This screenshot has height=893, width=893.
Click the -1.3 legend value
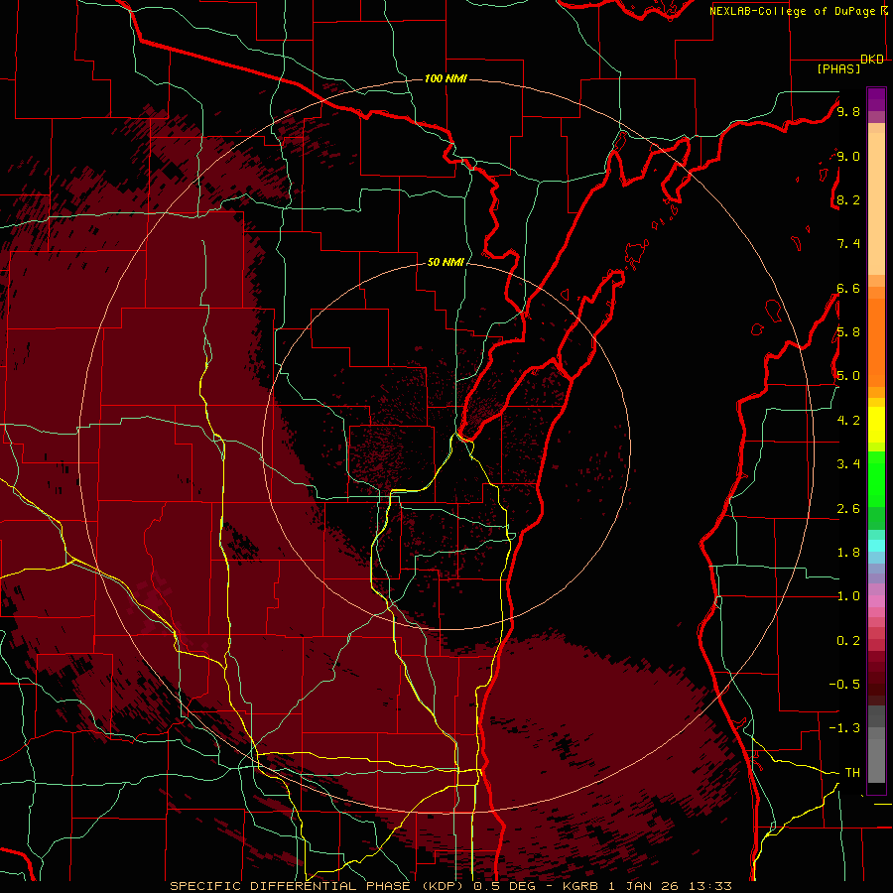[844, 728]
